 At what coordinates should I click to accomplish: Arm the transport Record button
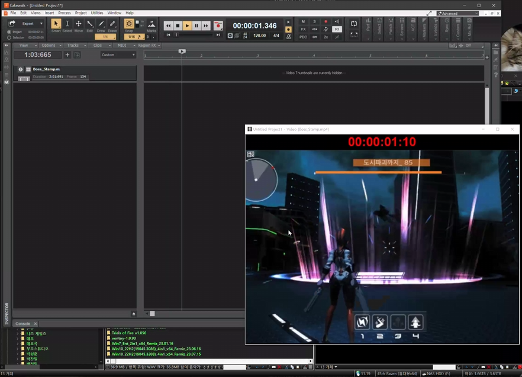pyautogui.click(x=218, y=25)
